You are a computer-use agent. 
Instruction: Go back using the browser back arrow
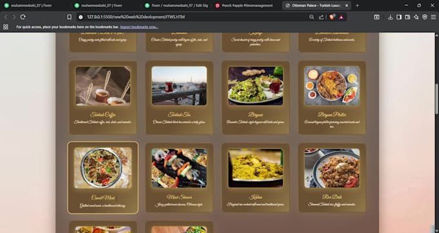coord(6,17)
